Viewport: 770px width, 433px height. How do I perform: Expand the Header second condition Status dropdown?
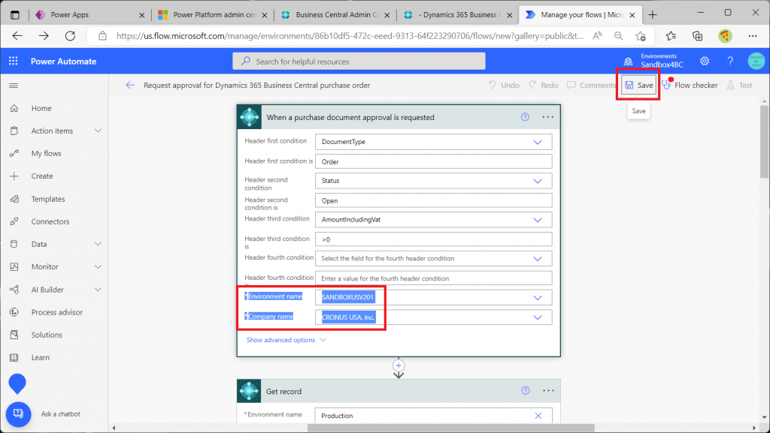pos(538,181)
